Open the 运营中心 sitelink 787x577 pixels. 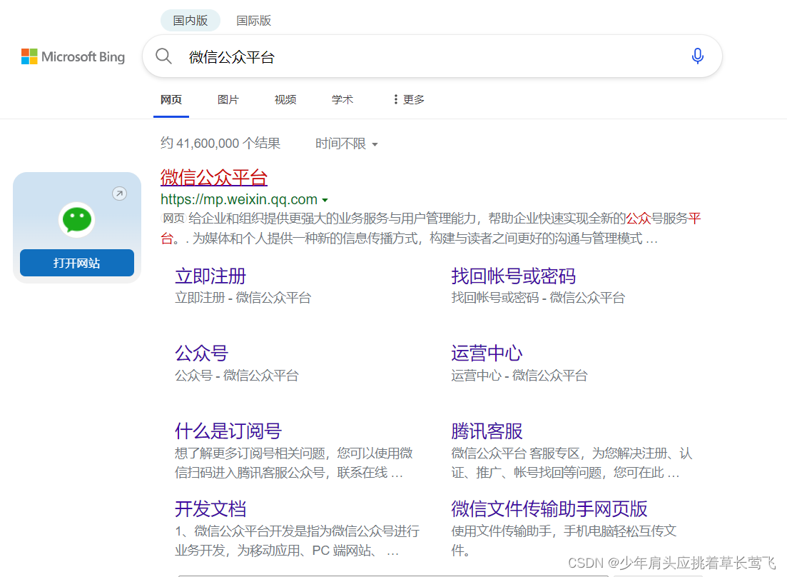point(487,353)
